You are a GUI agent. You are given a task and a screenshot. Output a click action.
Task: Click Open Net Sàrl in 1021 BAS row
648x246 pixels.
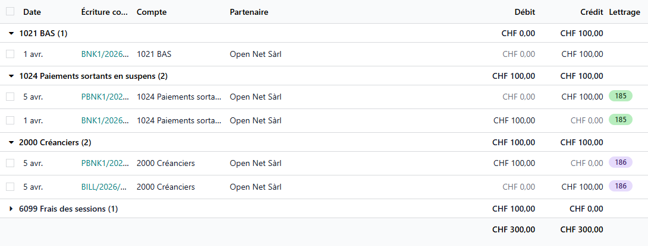(256, 54)
